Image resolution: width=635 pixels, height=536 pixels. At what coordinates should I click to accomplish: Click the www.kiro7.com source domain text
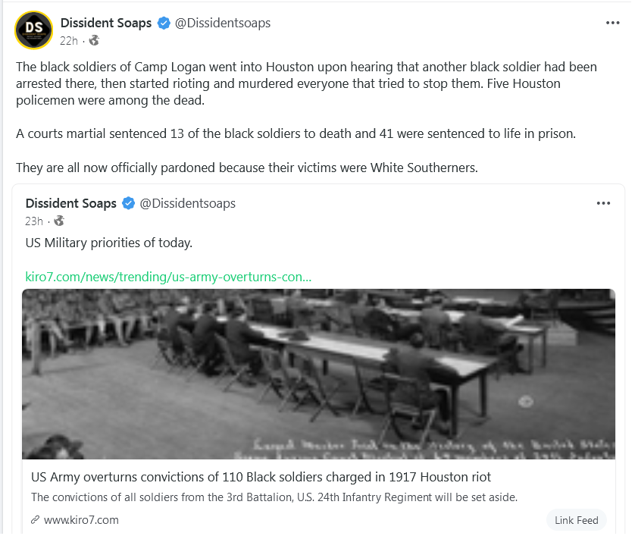pyautogui.click(x=81, y=520)
